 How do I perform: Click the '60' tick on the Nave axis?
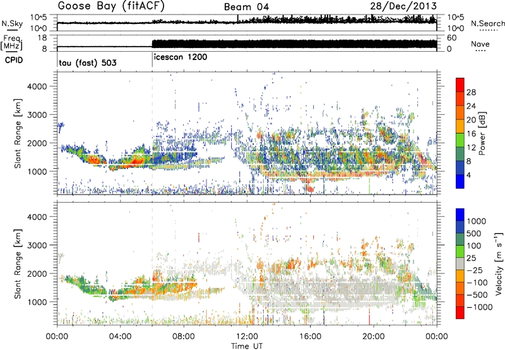(x=452, y=38)
